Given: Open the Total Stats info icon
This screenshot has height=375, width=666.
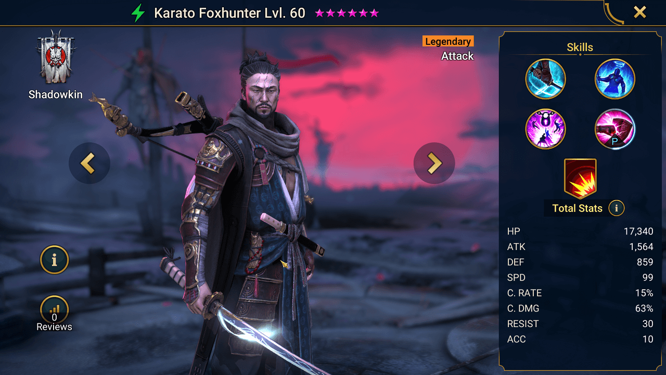Looking at the screenshot, I should [616, 208].
